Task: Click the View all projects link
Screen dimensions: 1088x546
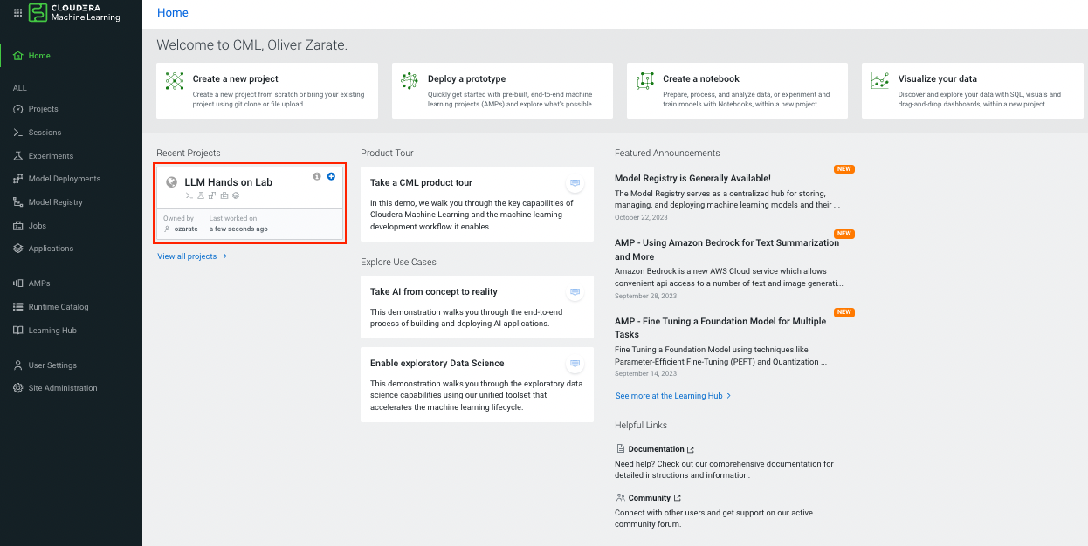Action: [x=187, y=256]
